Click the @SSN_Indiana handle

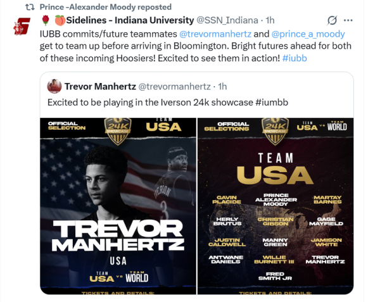tap(227, 20)
